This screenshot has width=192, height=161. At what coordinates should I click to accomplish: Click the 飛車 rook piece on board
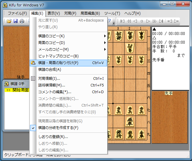tap(130, 122)
